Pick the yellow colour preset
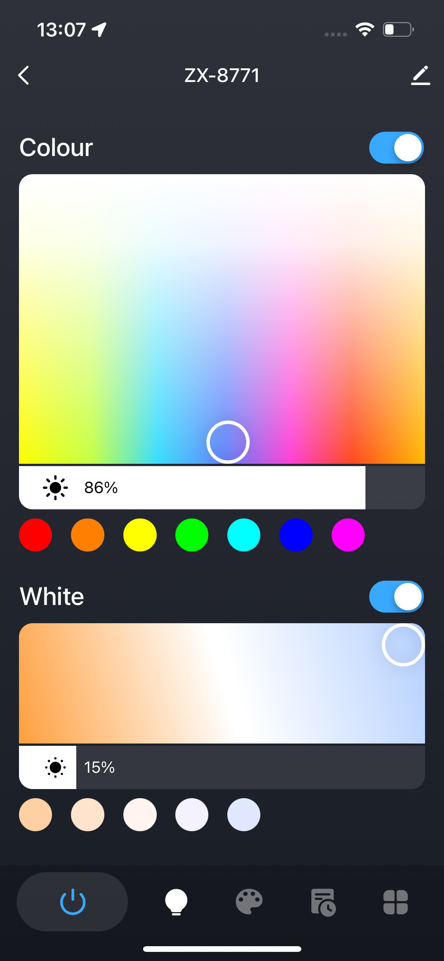444x961 pixels. [140, 535]
